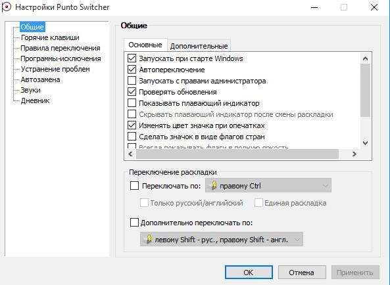Click the lightning icon beside левому Shift

point(149,239)
